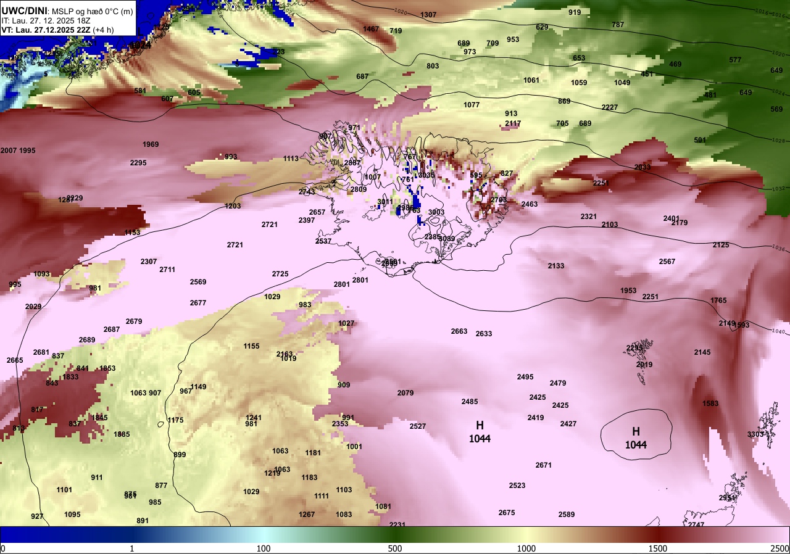Click the map value 2321
The width and height of the screenshot is (790, 554).
(589, 217)
